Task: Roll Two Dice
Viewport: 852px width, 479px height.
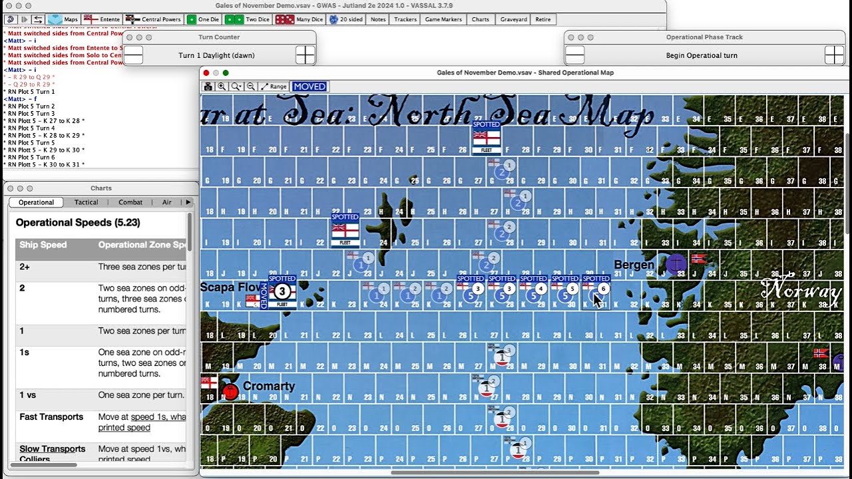Action: 248,19
